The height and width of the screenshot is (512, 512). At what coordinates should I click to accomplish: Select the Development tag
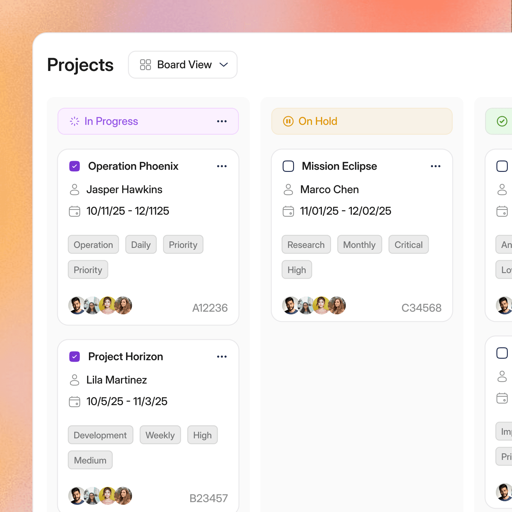coord(101,435)
